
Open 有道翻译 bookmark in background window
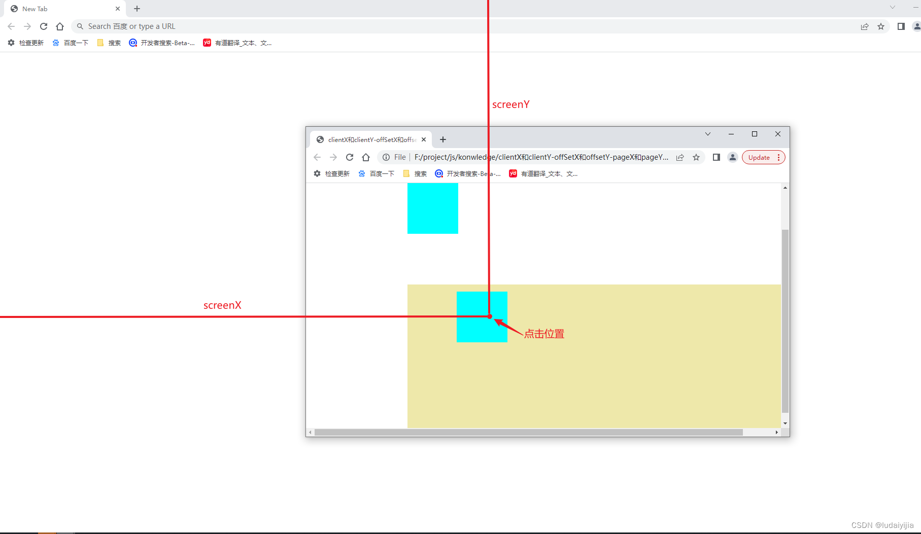(237, 43)
